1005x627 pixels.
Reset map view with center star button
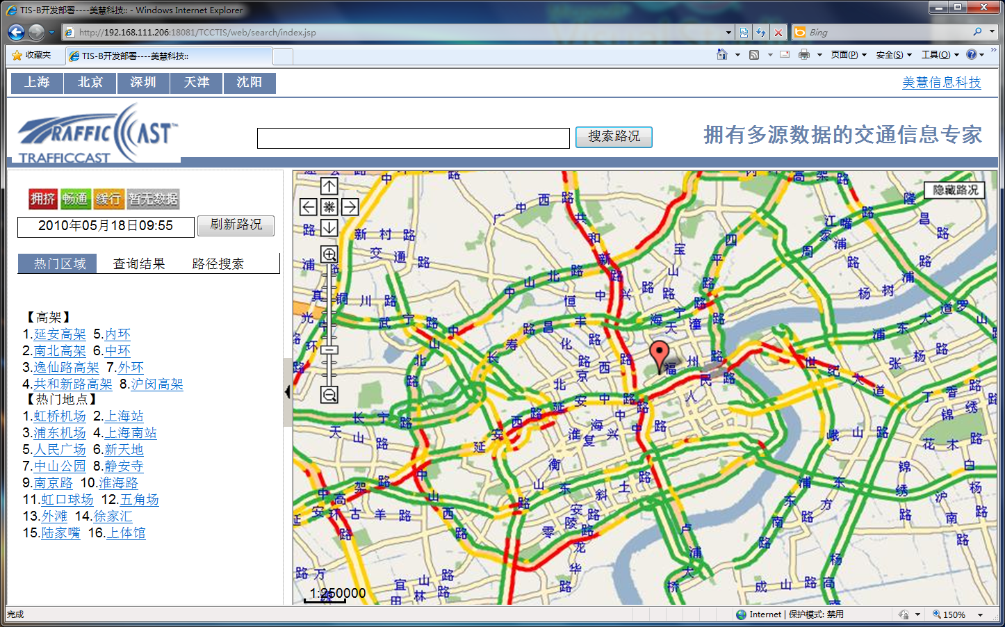[x=329, y=206]
